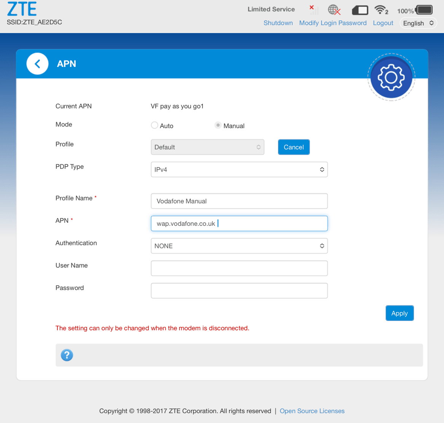Click the Logout link
Viewport: 444px width, 423px height.
383,23
